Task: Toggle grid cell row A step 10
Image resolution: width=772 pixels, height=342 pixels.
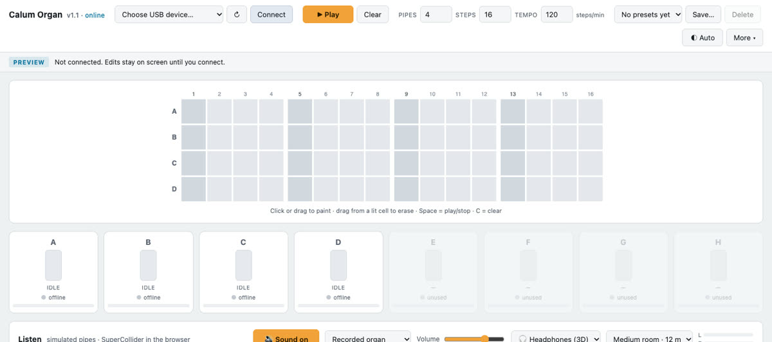Action: pyautogui.click(x=432, y=111)
